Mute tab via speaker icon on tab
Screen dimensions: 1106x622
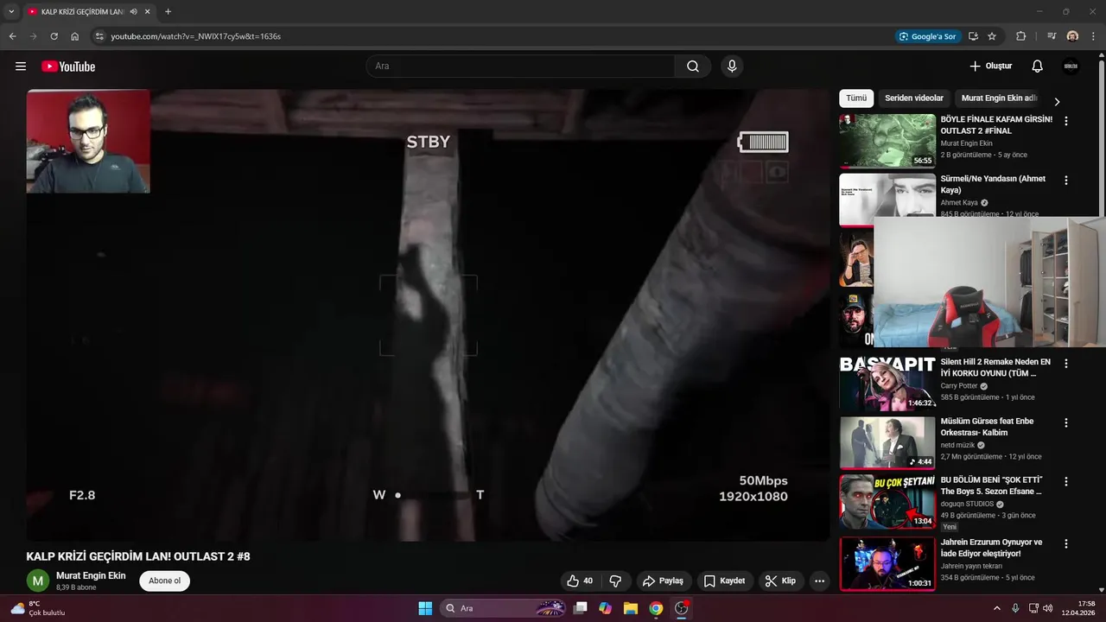tap(134, 11)
